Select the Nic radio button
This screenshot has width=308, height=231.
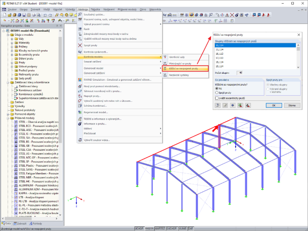tap(217, 89)
